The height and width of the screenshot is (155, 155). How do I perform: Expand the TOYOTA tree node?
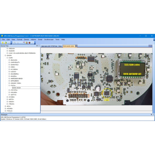point(9,90)
